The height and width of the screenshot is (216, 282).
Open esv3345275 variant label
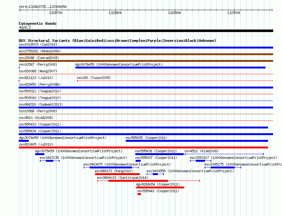click(x=243, y=164)
